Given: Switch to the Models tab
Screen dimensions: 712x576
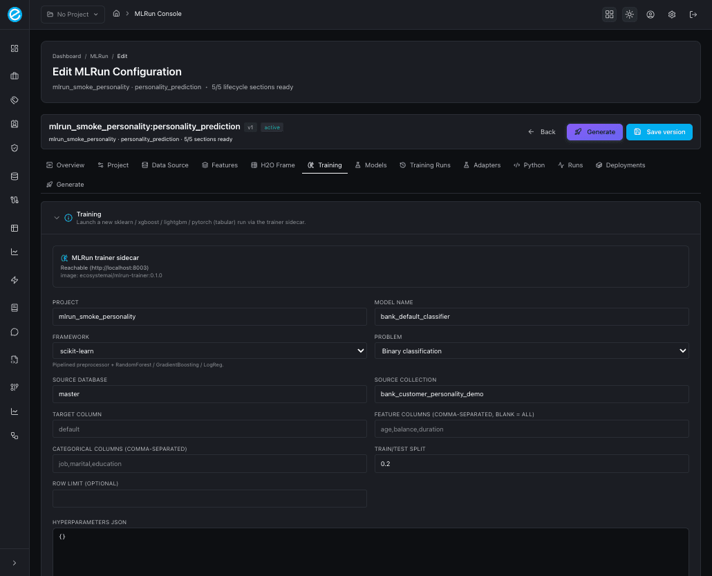Looking at the screenshot, I should pyautogui.click(x=371, y=165).
